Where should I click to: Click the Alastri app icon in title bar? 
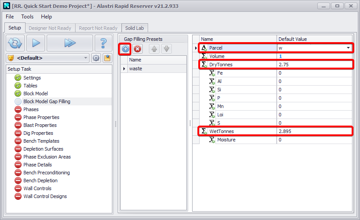pyautogui.click(x=7, y=6)
